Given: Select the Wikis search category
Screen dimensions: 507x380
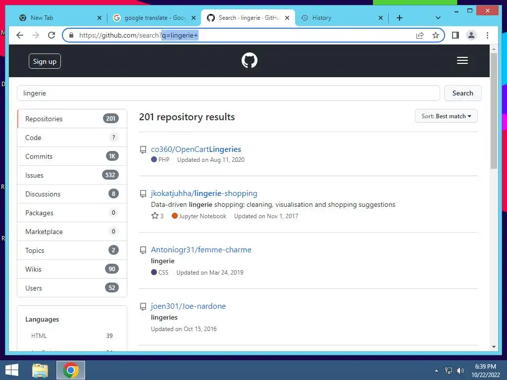Looking at the screenshot, I should (72, 269).
